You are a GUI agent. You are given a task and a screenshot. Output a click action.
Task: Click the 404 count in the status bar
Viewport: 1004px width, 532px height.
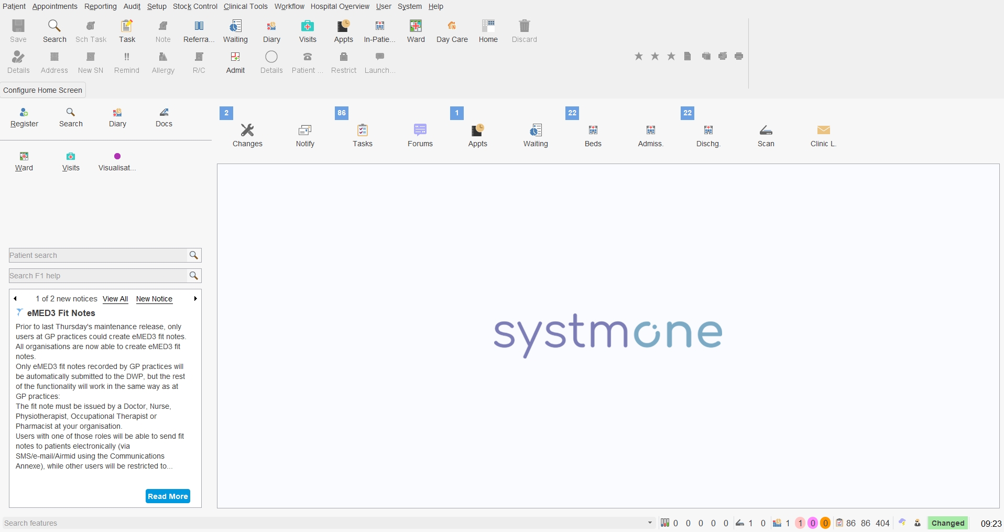click(883, 523)
